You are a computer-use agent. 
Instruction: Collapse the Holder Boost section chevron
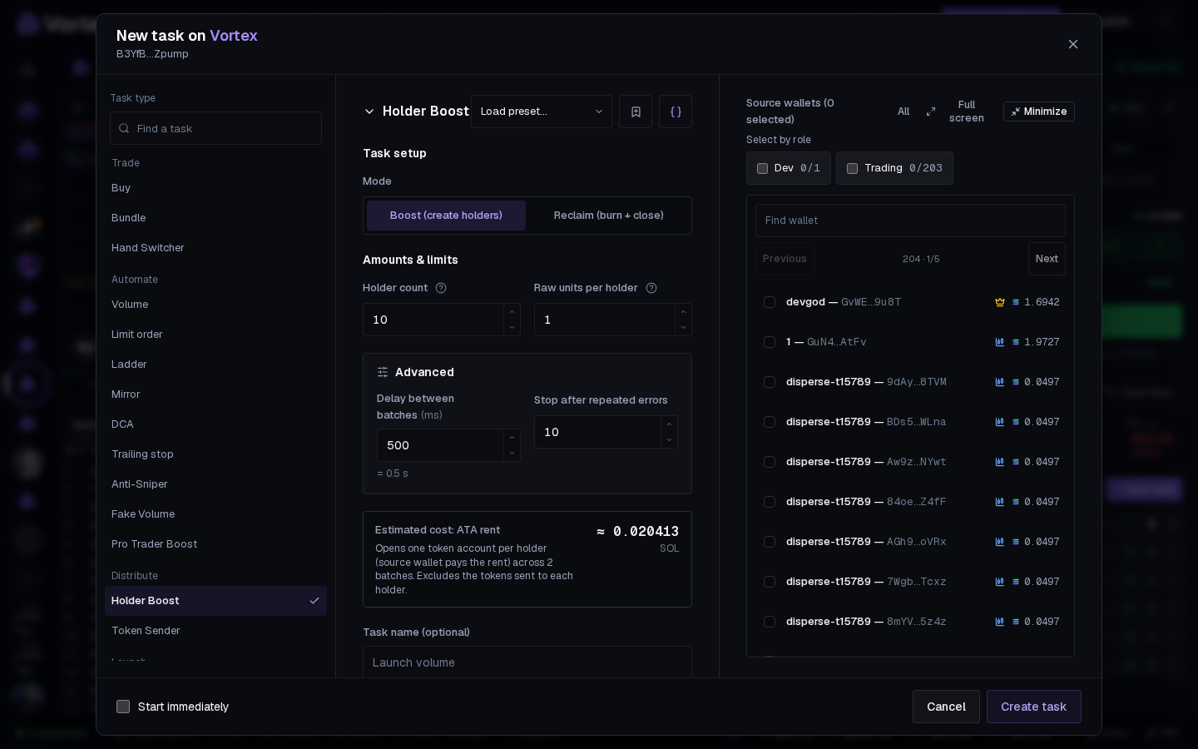369,112
